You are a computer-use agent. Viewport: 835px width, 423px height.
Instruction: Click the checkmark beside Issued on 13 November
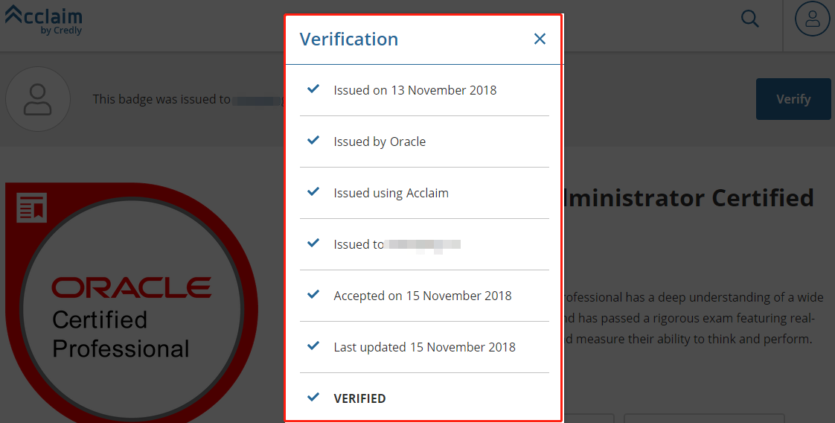pyautogui.click(x=313, y=89)
